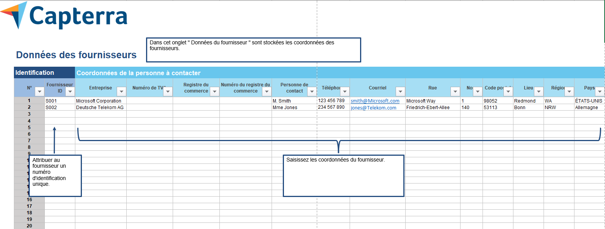Image resolution: width=605 pixels, height=229 pixels.
Task: Open the filter icon on the Entreprise column
Action: (121, 91)
